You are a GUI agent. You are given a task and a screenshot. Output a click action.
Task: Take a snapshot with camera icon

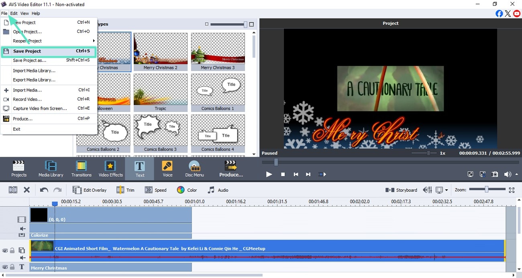[495, 175]
